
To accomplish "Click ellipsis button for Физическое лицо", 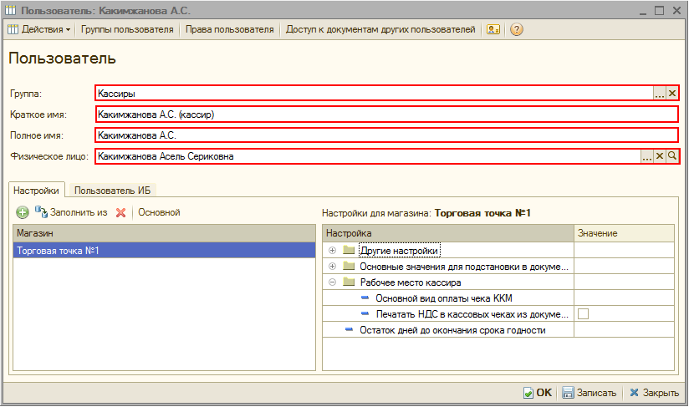I will (646, 156).
